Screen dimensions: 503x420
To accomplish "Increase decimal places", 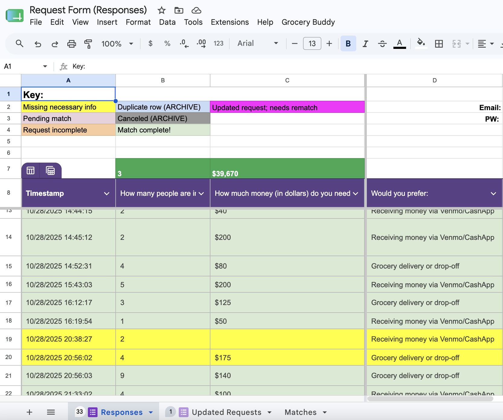I will (201, 43).
